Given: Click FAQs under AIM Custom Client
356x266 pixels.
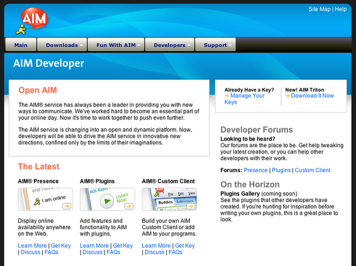Looking at the screenshot, I should (x=176, y=252).
